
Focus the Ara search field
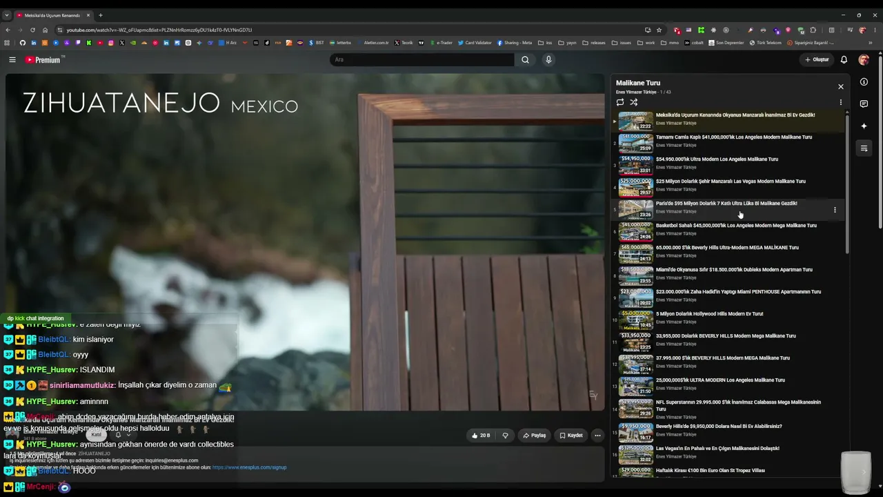[x=422, y=59]
